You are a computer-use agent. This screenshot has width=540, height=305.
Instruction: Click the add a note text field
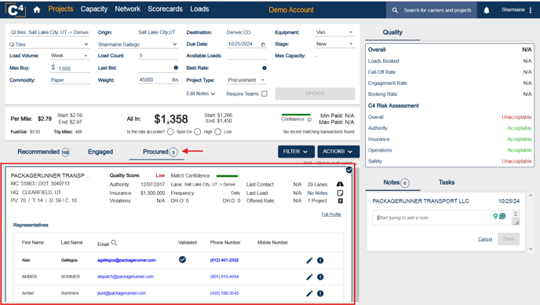pos(433,218)
